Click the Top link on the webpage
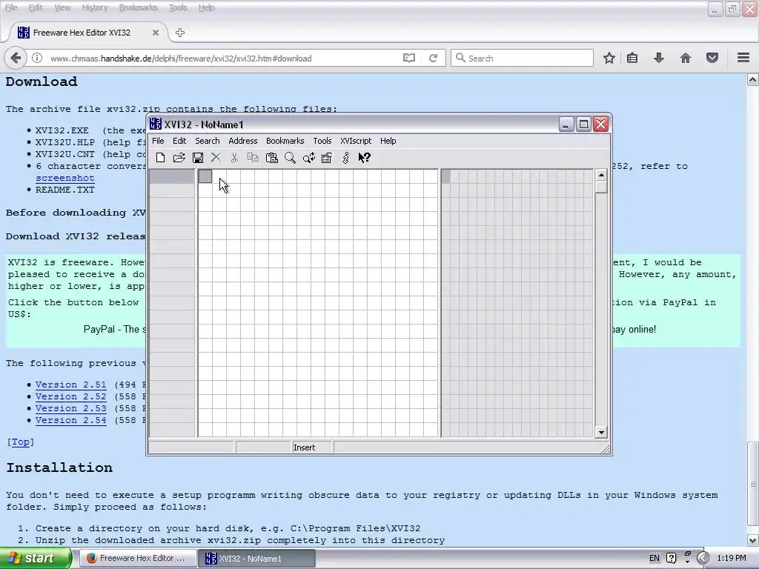The height and width of the screenshot is (569, 759). click(20, 442)
